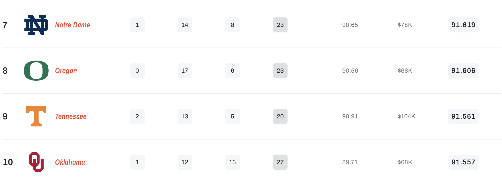Select the highlighted 20 commit badge for Tennessee
This screenshot has width=502, height=185.
click(x=280, y=116)
